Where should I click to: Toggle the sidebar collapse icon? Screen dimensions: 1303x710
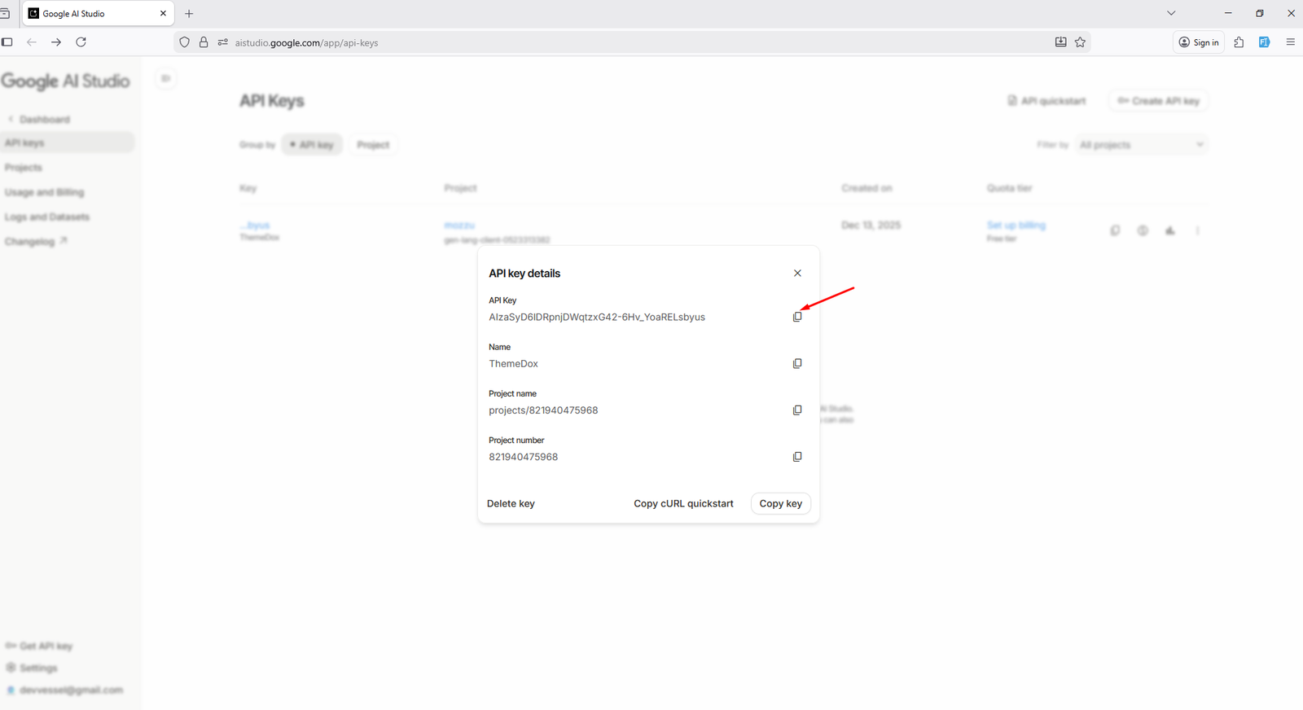tap(165, 78)
